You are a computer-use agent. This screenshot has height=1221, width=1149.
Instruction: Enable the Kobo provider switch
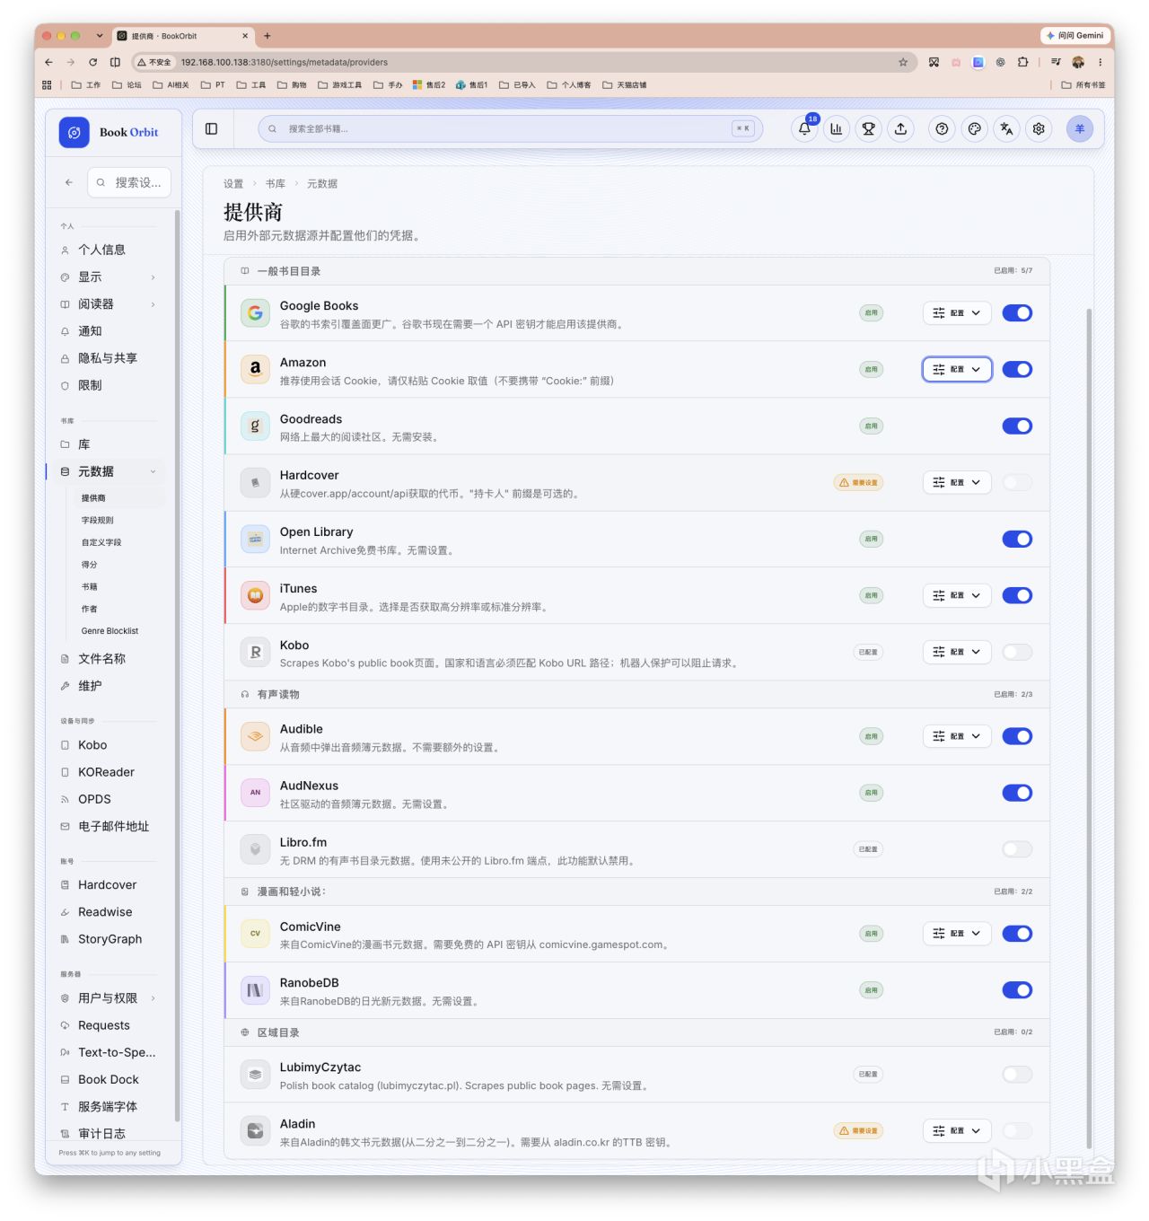click(1017, 652)
